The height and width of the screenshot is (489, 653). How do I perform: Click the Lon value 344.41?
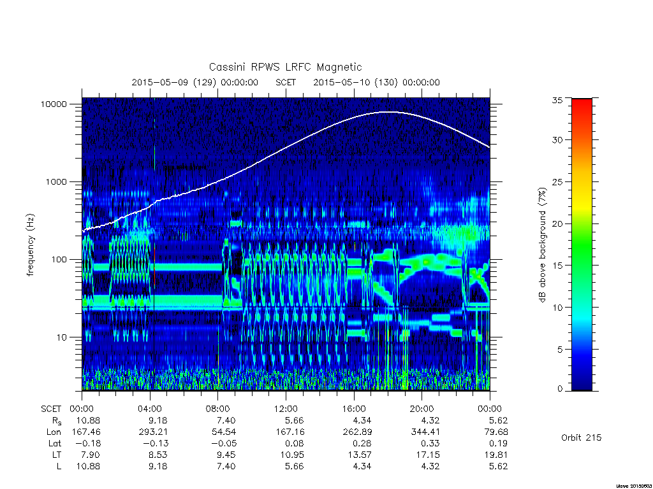425,432
